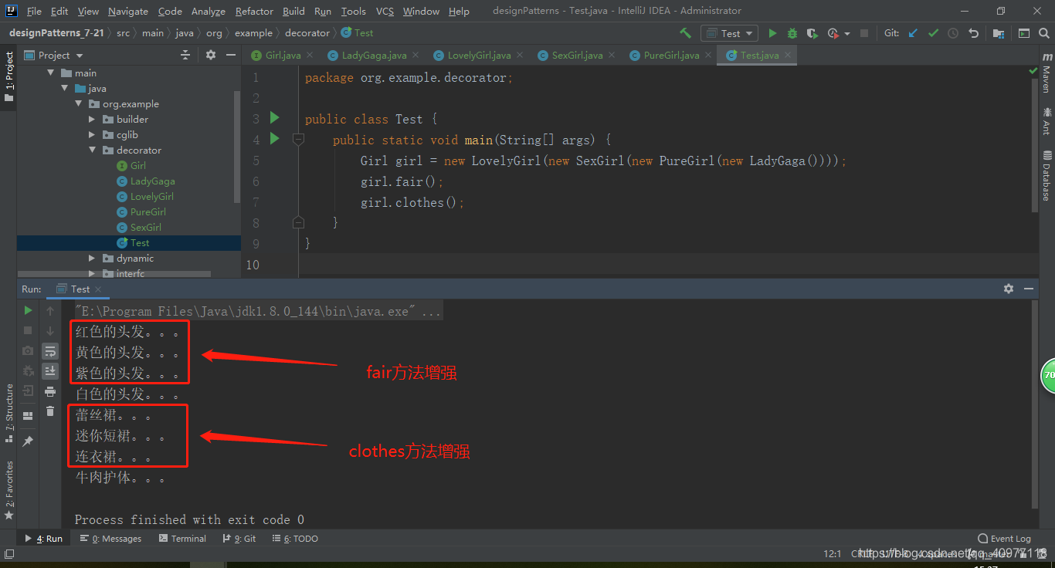Image resolution: width=1055 pixels, height=568 pixels.
Task: Collapse the org.example package
Action: 78,103
